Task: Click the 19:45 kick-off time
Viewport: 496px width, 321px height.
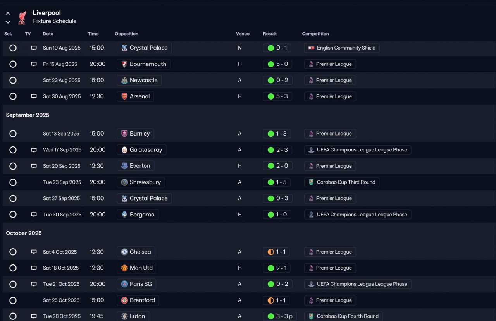Action: click(96, 316)
